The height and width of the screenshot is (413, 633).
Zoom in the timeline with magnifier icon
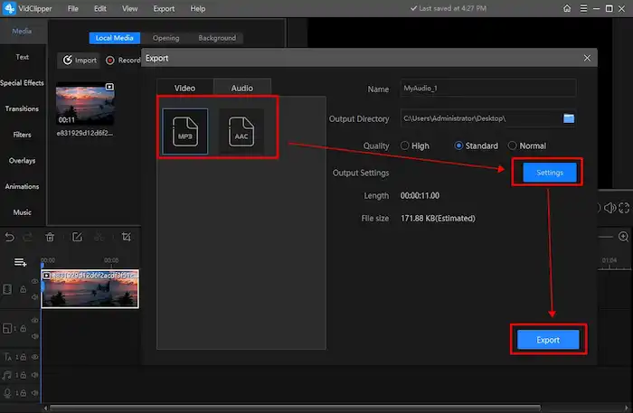pyautogui.click(x=623, y=237)
